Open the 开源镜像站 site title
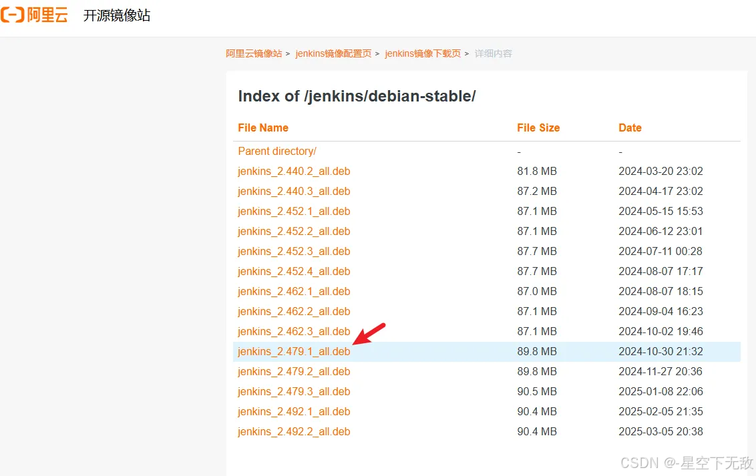 117,15
